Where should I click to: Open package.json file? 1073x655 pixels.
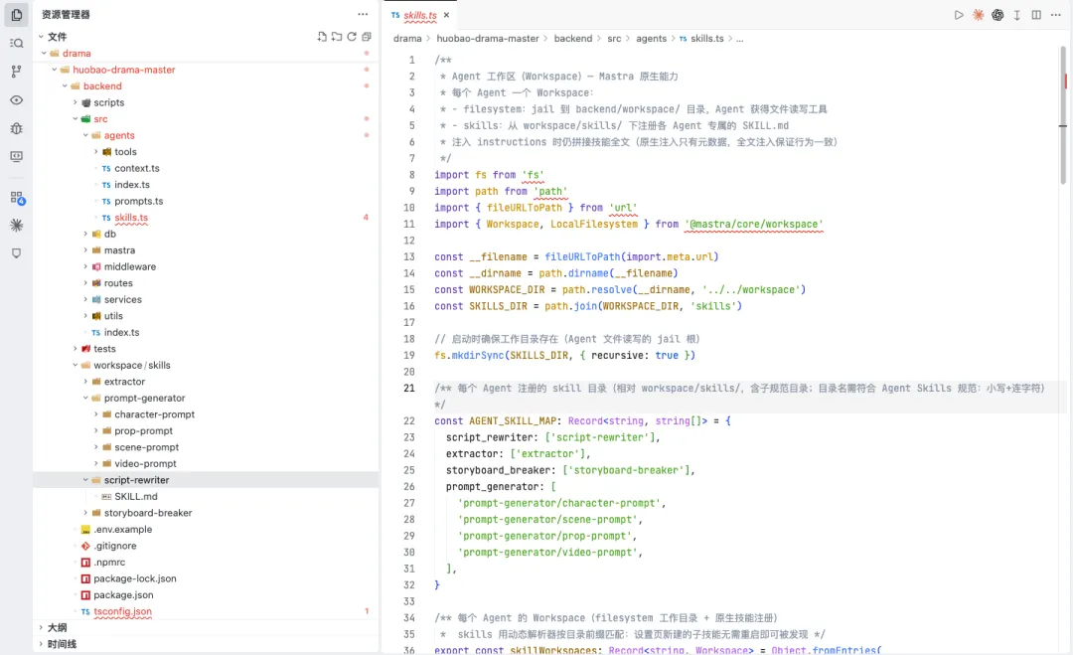click(123, 594)
